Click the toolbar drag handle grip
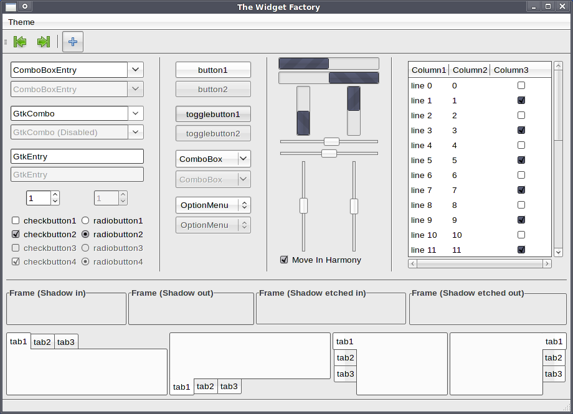The image size is (573, 414). click(x=6, y=42)
